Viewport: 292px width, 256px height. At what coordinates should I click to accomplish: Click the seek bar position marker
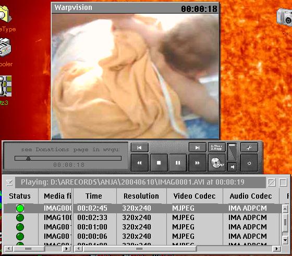[28, 159]
